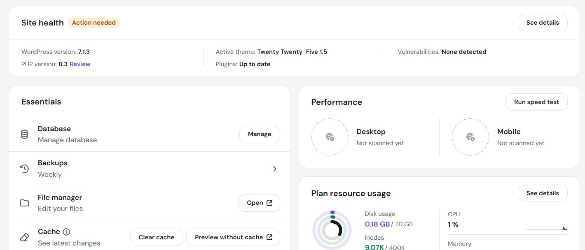
Task: Click Edit your files subtitle
Action: [x=60, y=208]
